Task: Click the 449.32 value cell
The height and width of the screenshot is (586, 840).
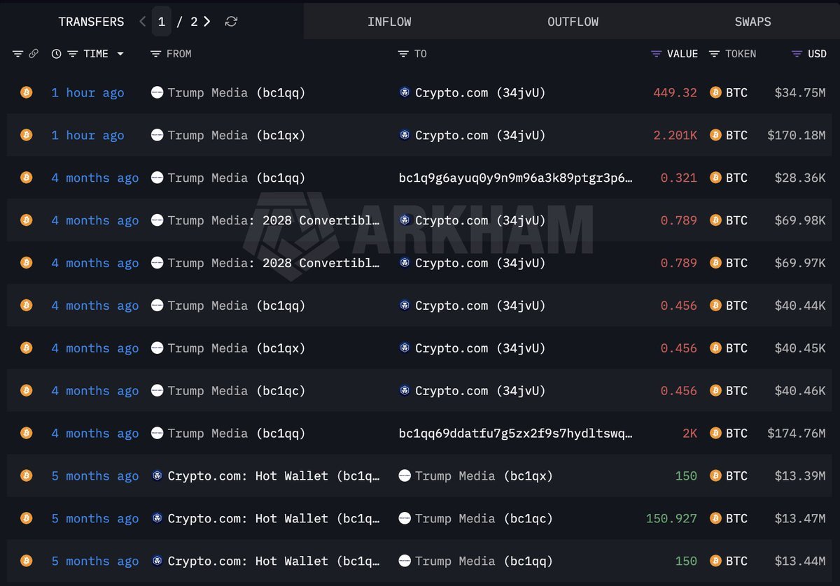Action: [675, 92]
